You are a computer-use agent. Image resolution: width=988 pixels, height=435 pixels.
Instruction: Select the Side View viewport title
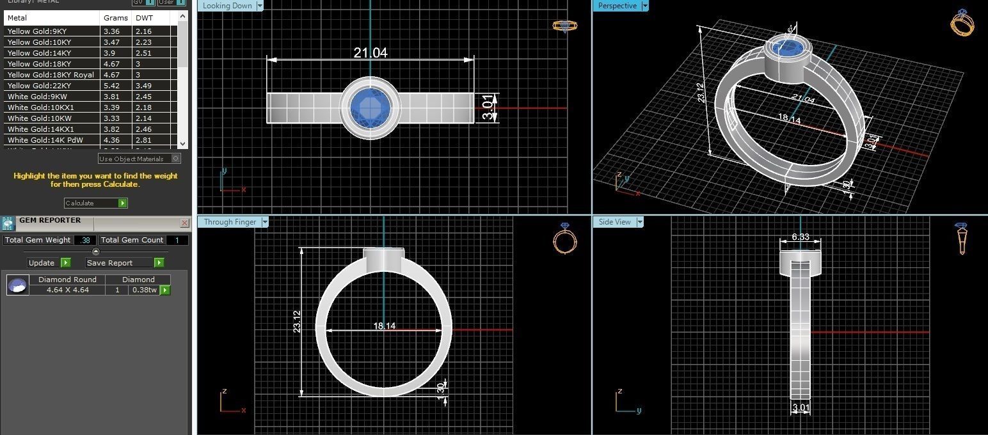(614, 222)
